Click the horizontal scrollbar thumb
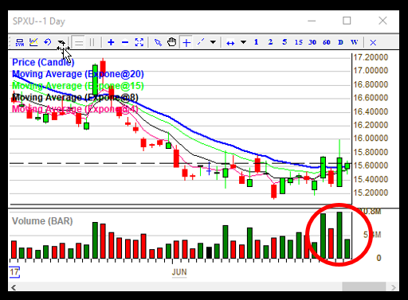 [x=363, y=286]
